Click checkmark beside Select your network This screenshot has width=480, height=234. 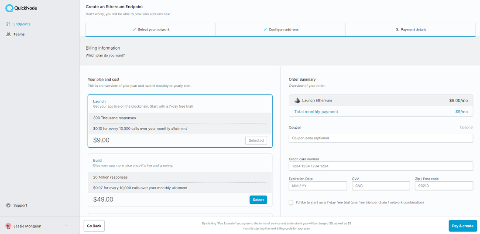tap(134, 30)
